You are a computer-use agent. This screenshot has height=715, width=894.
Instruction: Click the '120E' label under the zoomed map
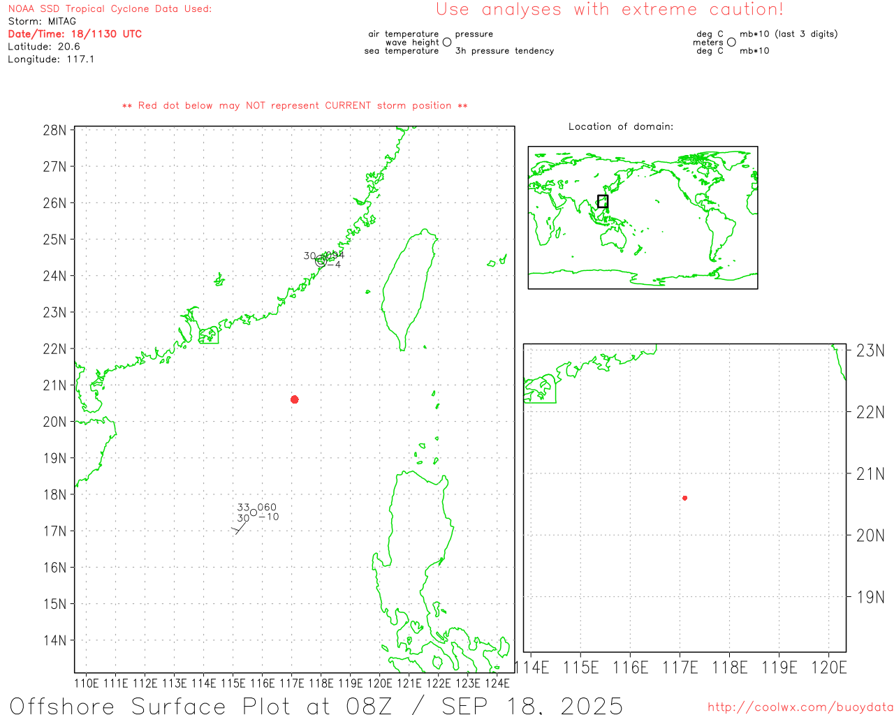tap(829, 668)
